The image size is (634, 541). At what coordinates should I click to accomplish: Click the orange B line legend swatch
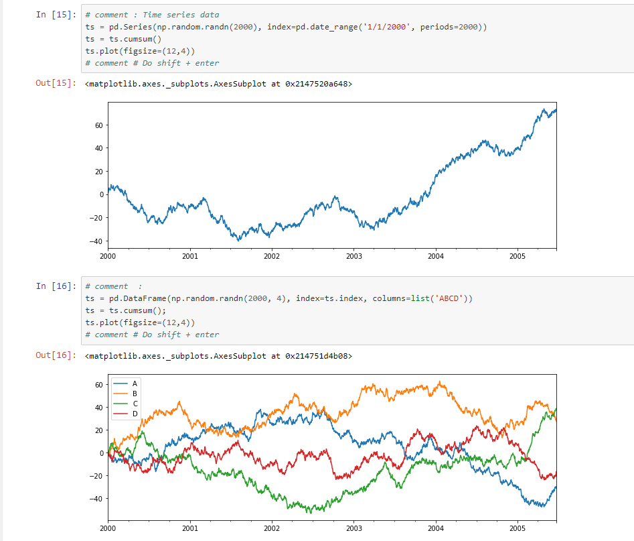click(x=121, y=394)
